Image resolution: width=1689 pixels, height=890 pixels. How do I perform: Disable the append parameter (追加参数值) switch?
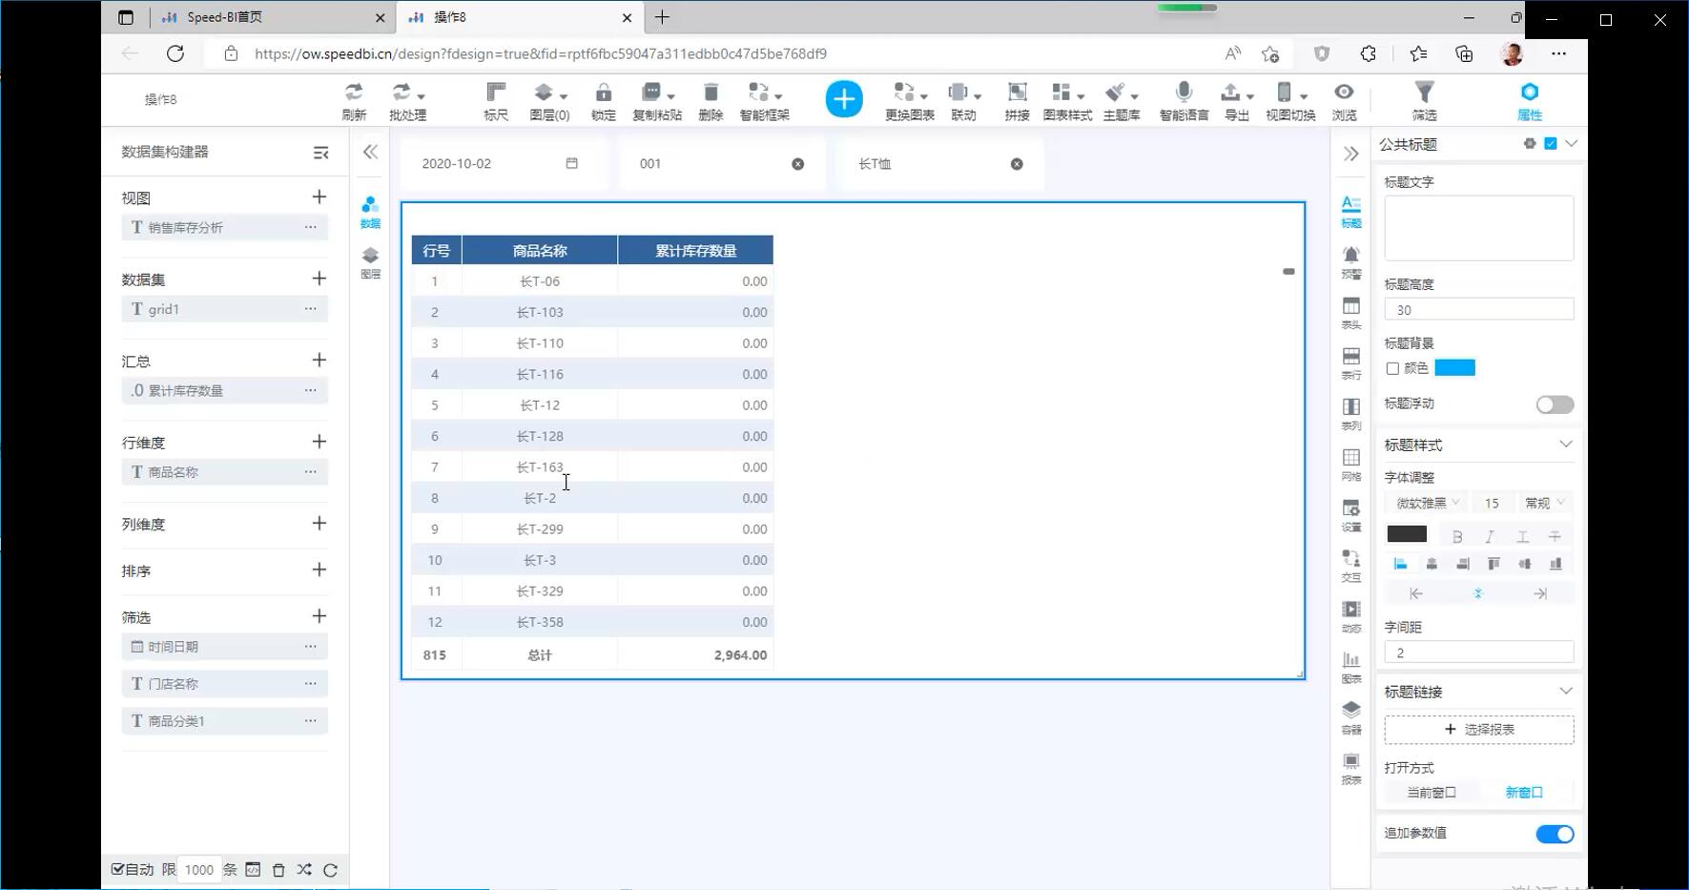click(1555, 834)
